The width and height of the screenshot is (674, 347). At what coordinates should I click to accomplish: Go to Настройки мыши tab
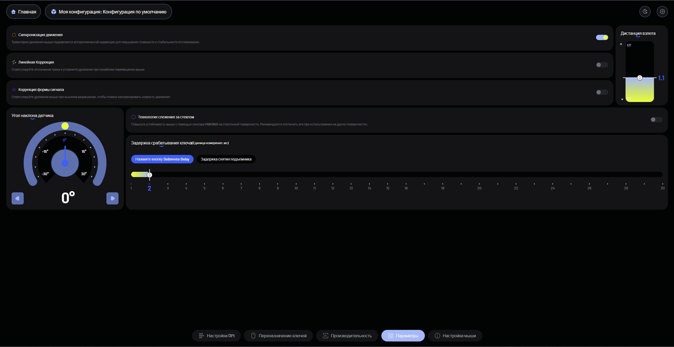coord(455,336)
